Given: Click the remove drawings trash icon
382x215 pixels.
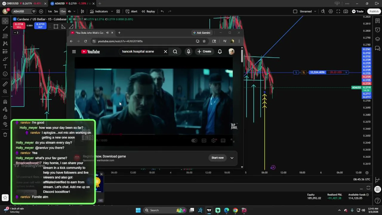Looking at the screenshot, I should tap(5, 135).
